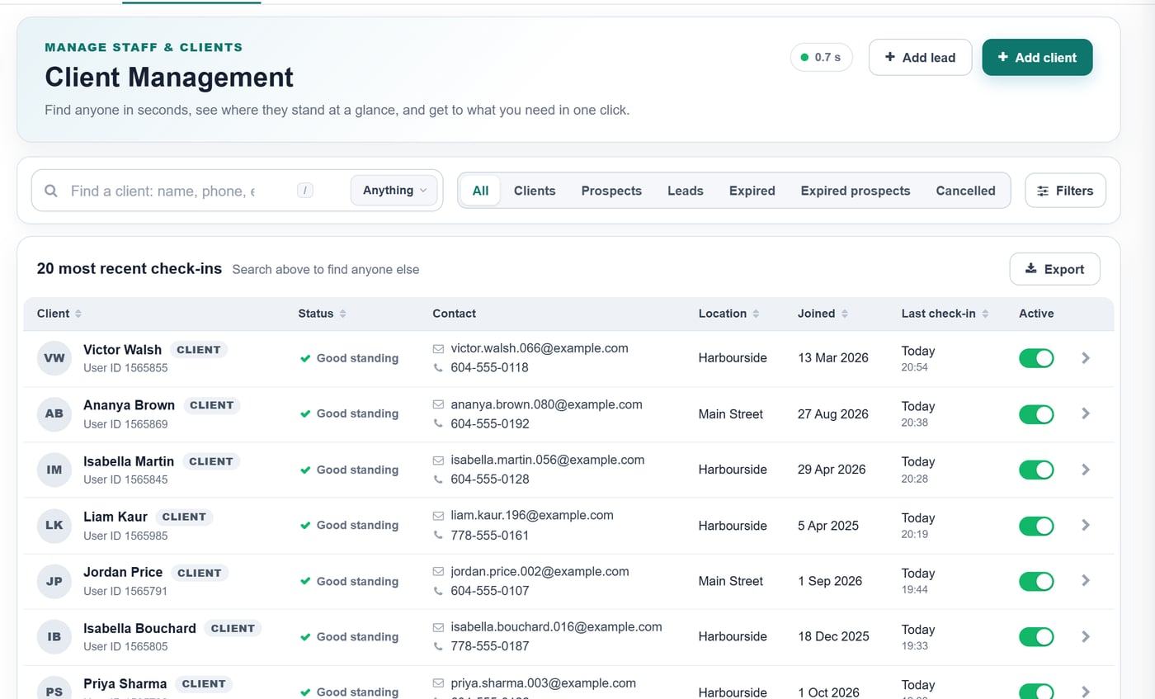
Task: Toggle Active switch for Liam Kaur
Action: (x=1036, y=526)
